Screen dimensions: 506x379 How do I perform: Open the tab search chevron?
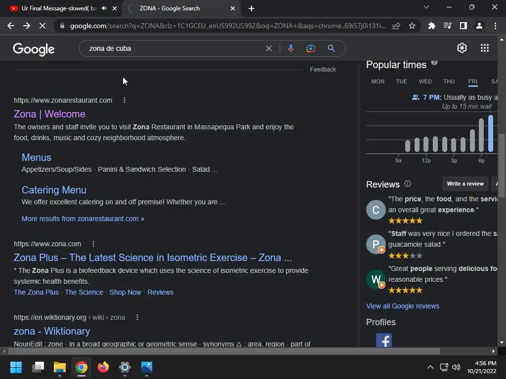(x=426, y=7)
